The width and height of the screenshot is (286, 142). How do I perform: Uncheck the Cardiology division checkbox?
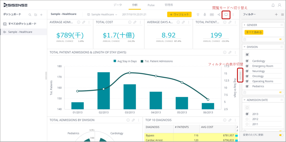[247, 61]
